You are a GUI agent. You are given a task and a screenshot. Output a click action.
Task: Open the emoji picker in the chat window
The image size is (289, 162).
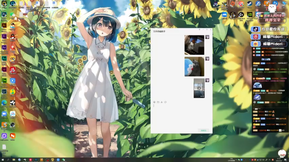[x=154, y=102]
